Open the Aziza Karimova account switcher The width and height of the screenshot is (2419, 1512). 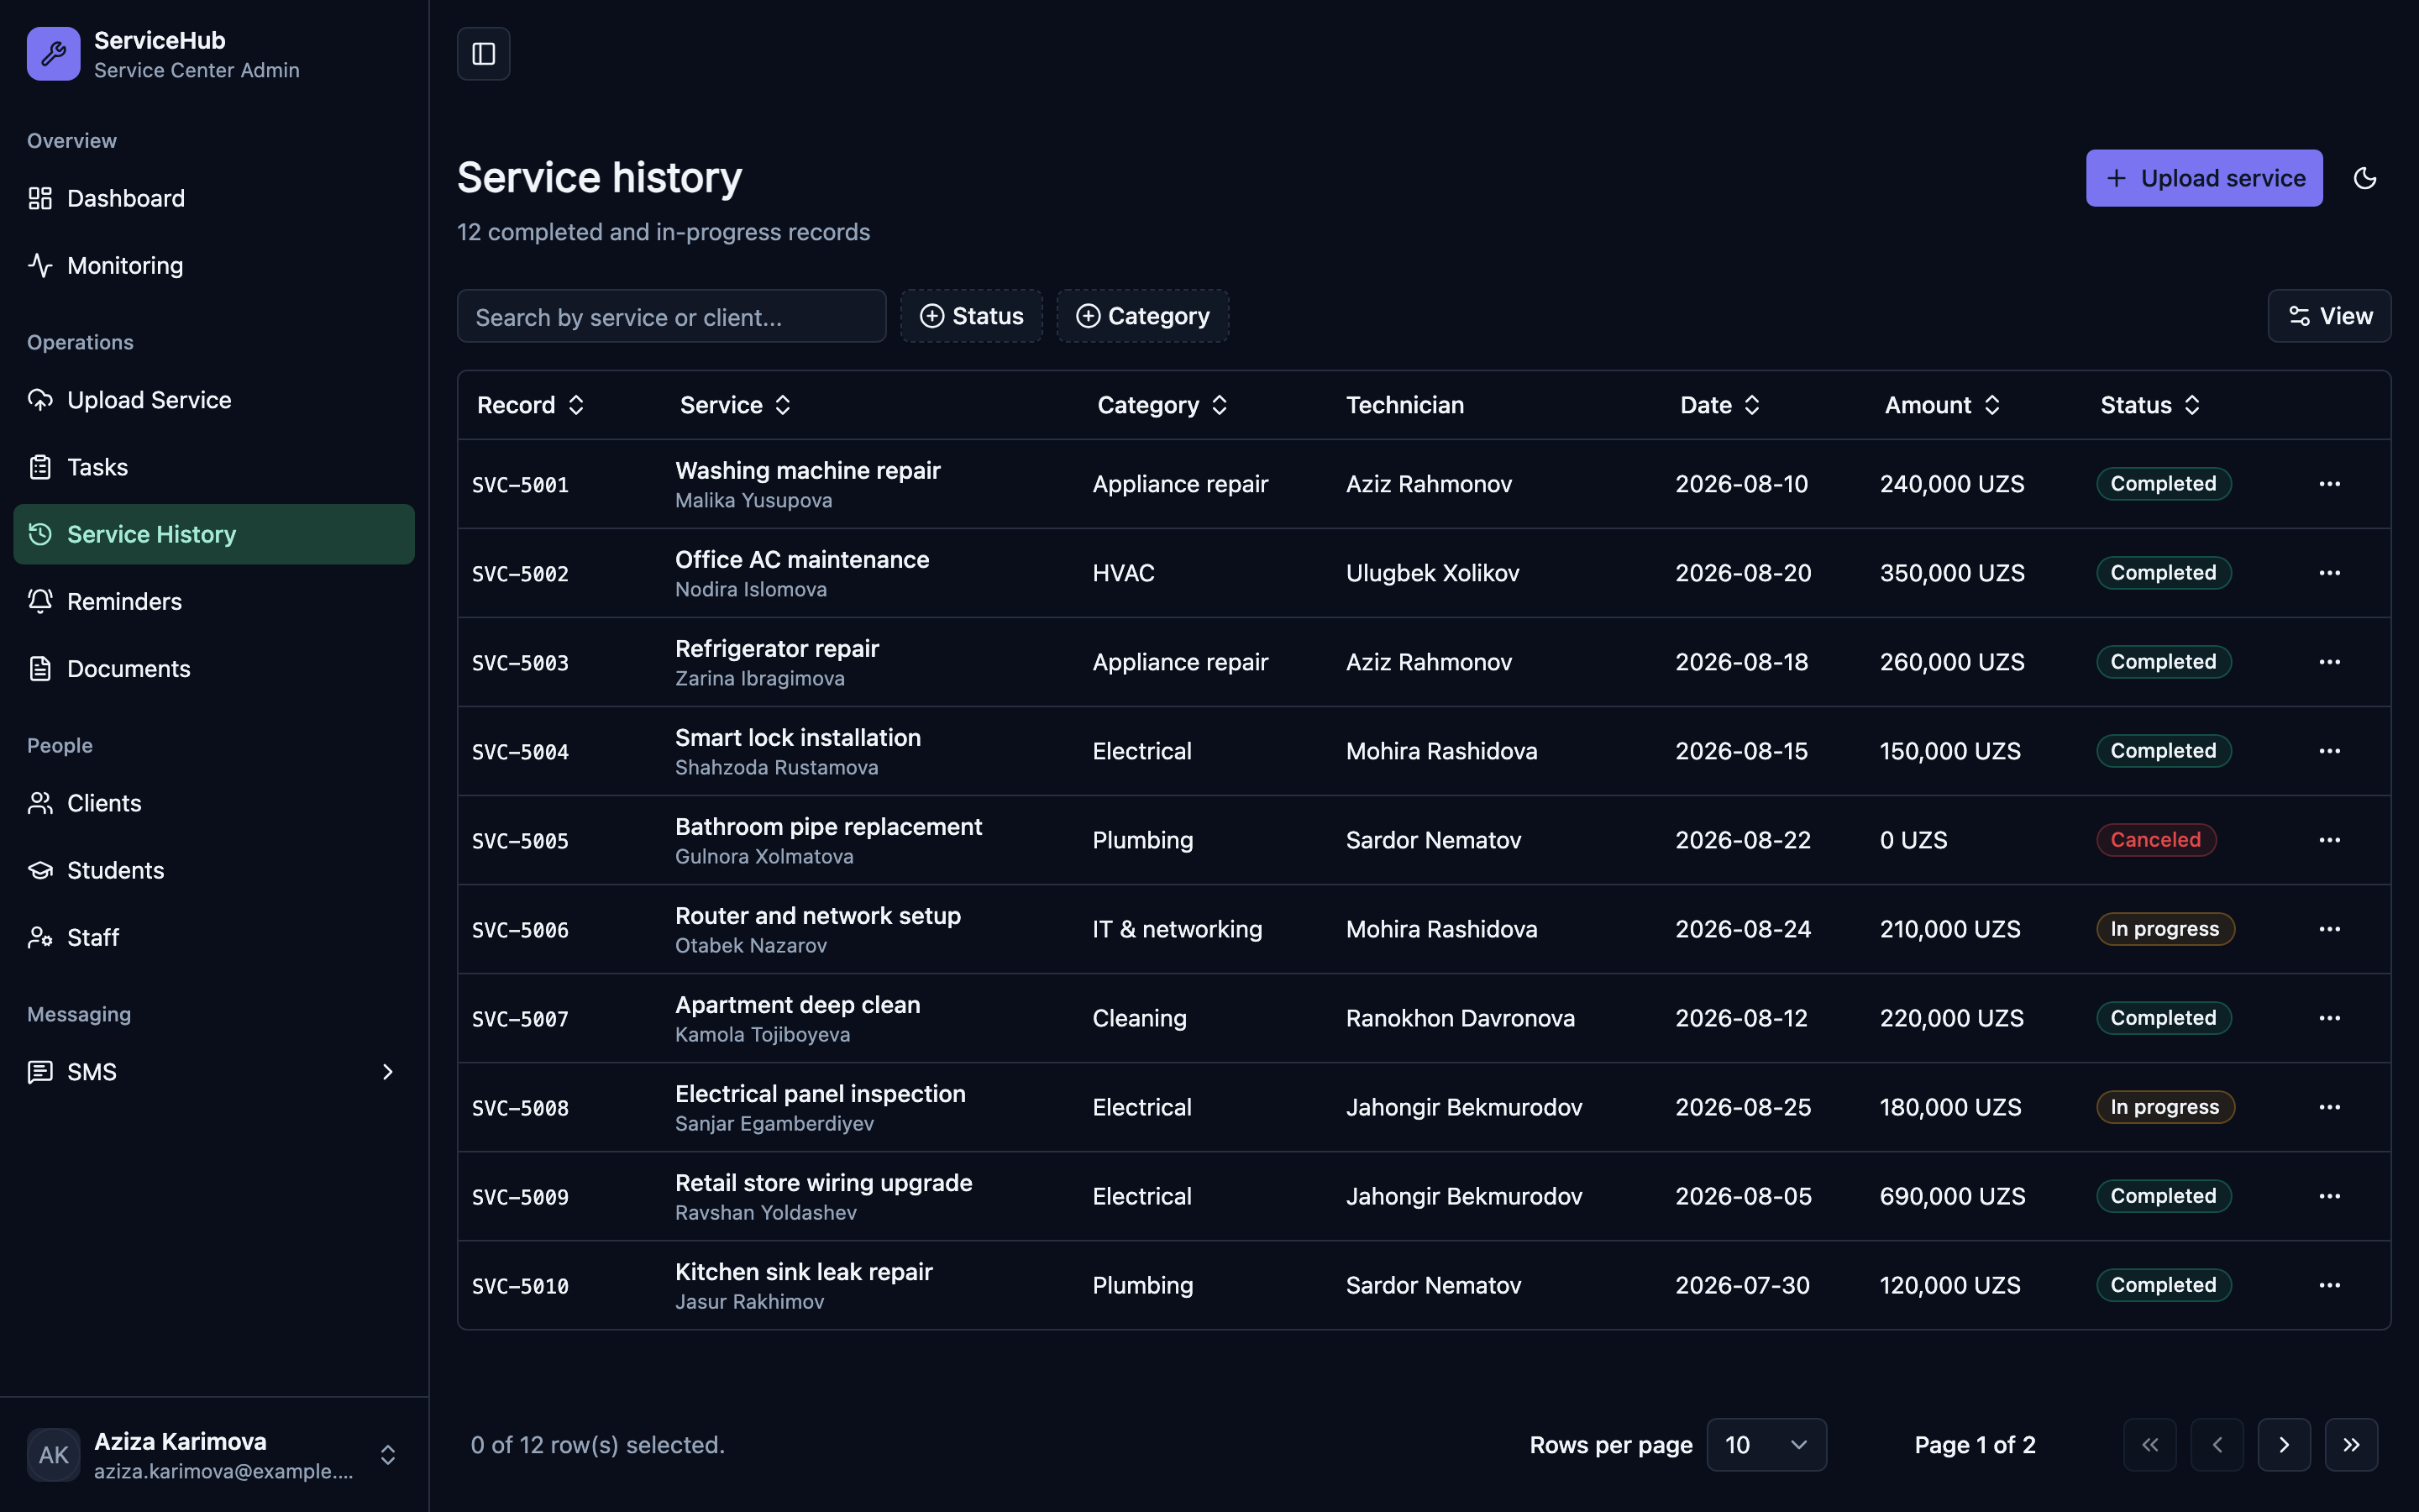[x=214, y=1454]
